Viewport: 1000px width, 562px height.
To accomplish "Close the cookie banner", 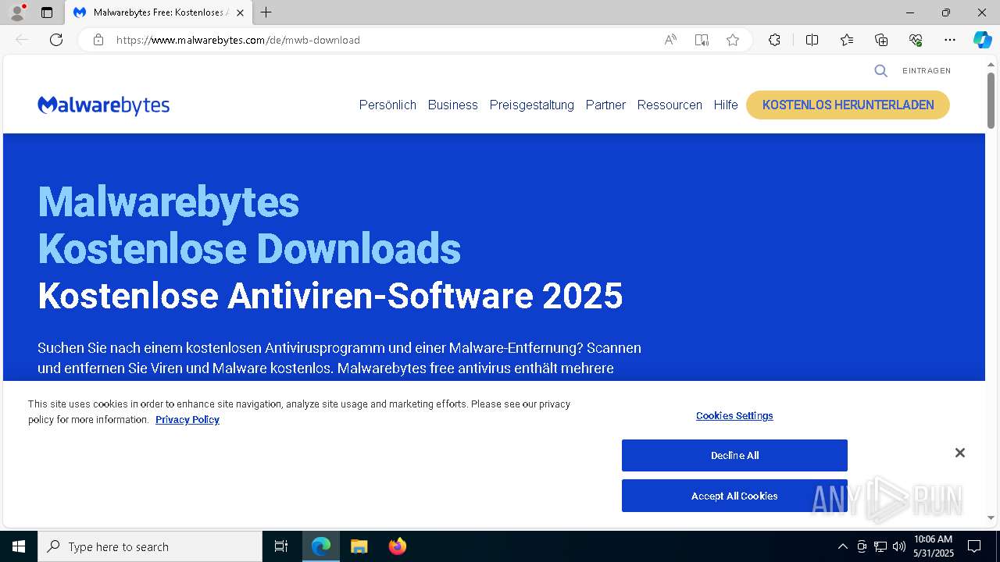I will tap(960, 453).
